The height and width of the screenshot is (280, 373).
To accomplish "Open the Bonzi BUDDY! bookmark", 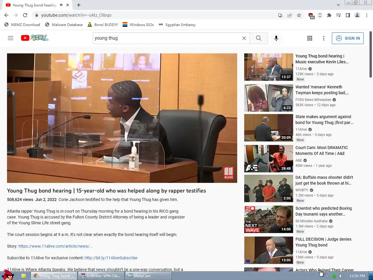I will pyautogui.click(x=103, y=25).
